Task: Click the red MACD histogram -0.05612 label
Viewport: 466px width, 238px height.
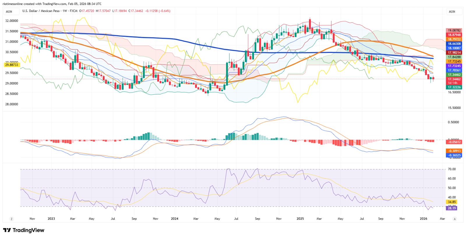Action: 454,142
